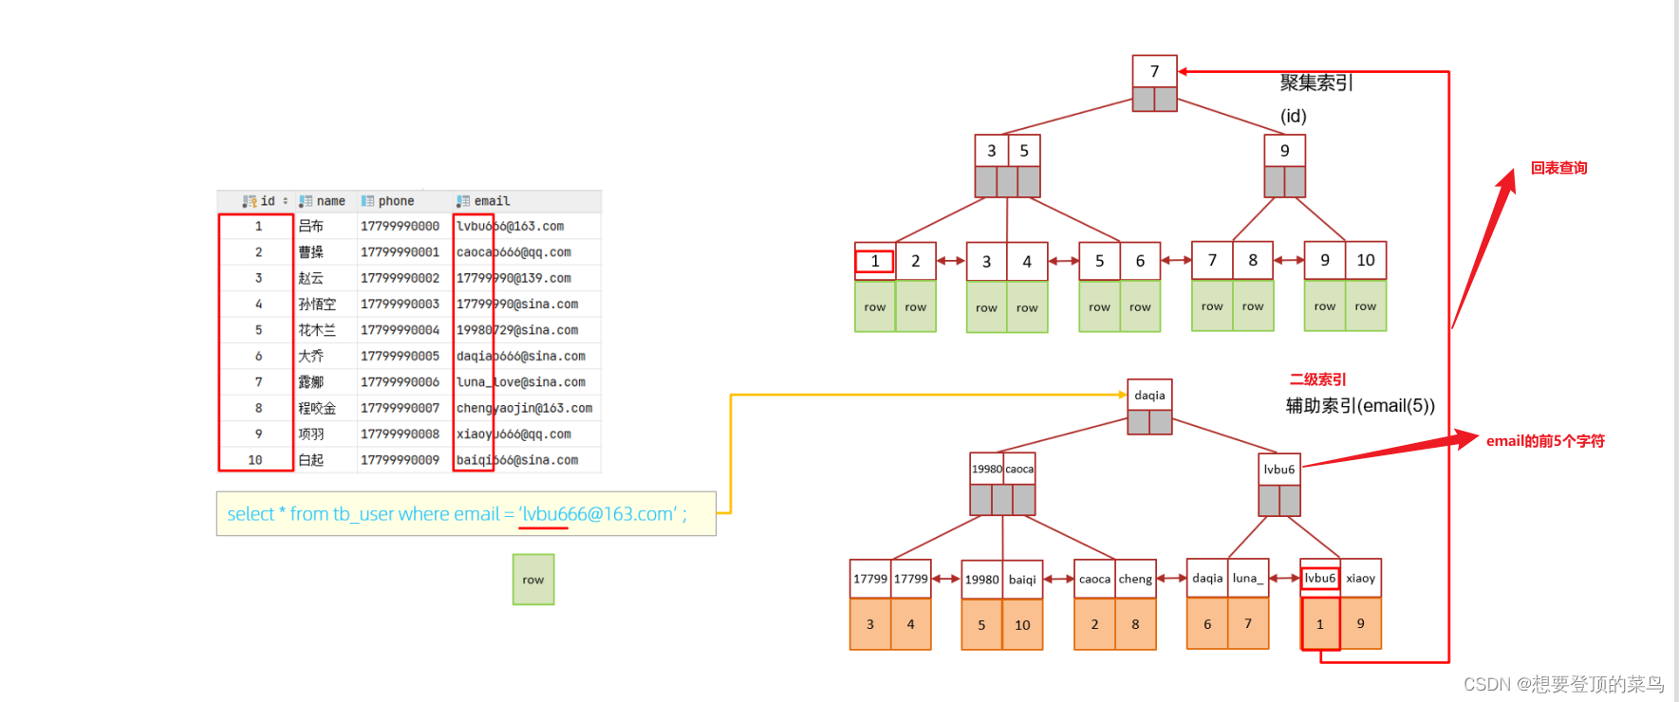This screenshot has width=1679, height=702.
Task: Click email cell luna_love@sina.com
Action: coord(521,382)
